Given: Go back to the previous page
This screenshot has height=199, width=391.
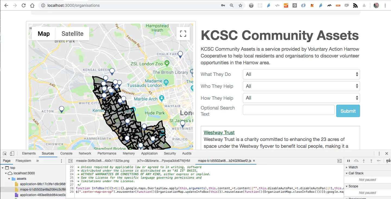Looking at the screenshot, I should coord(6,5).
